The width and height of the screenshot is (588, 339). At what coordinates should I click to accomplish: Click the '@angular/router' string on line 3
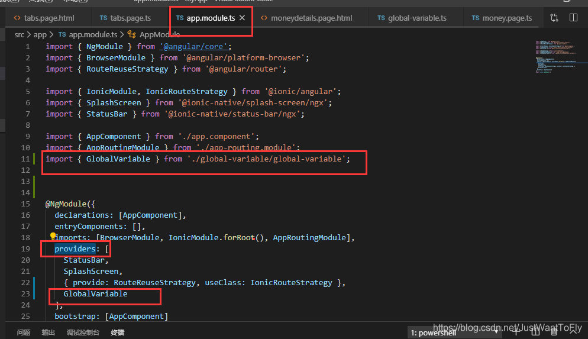tap(244, 69)
